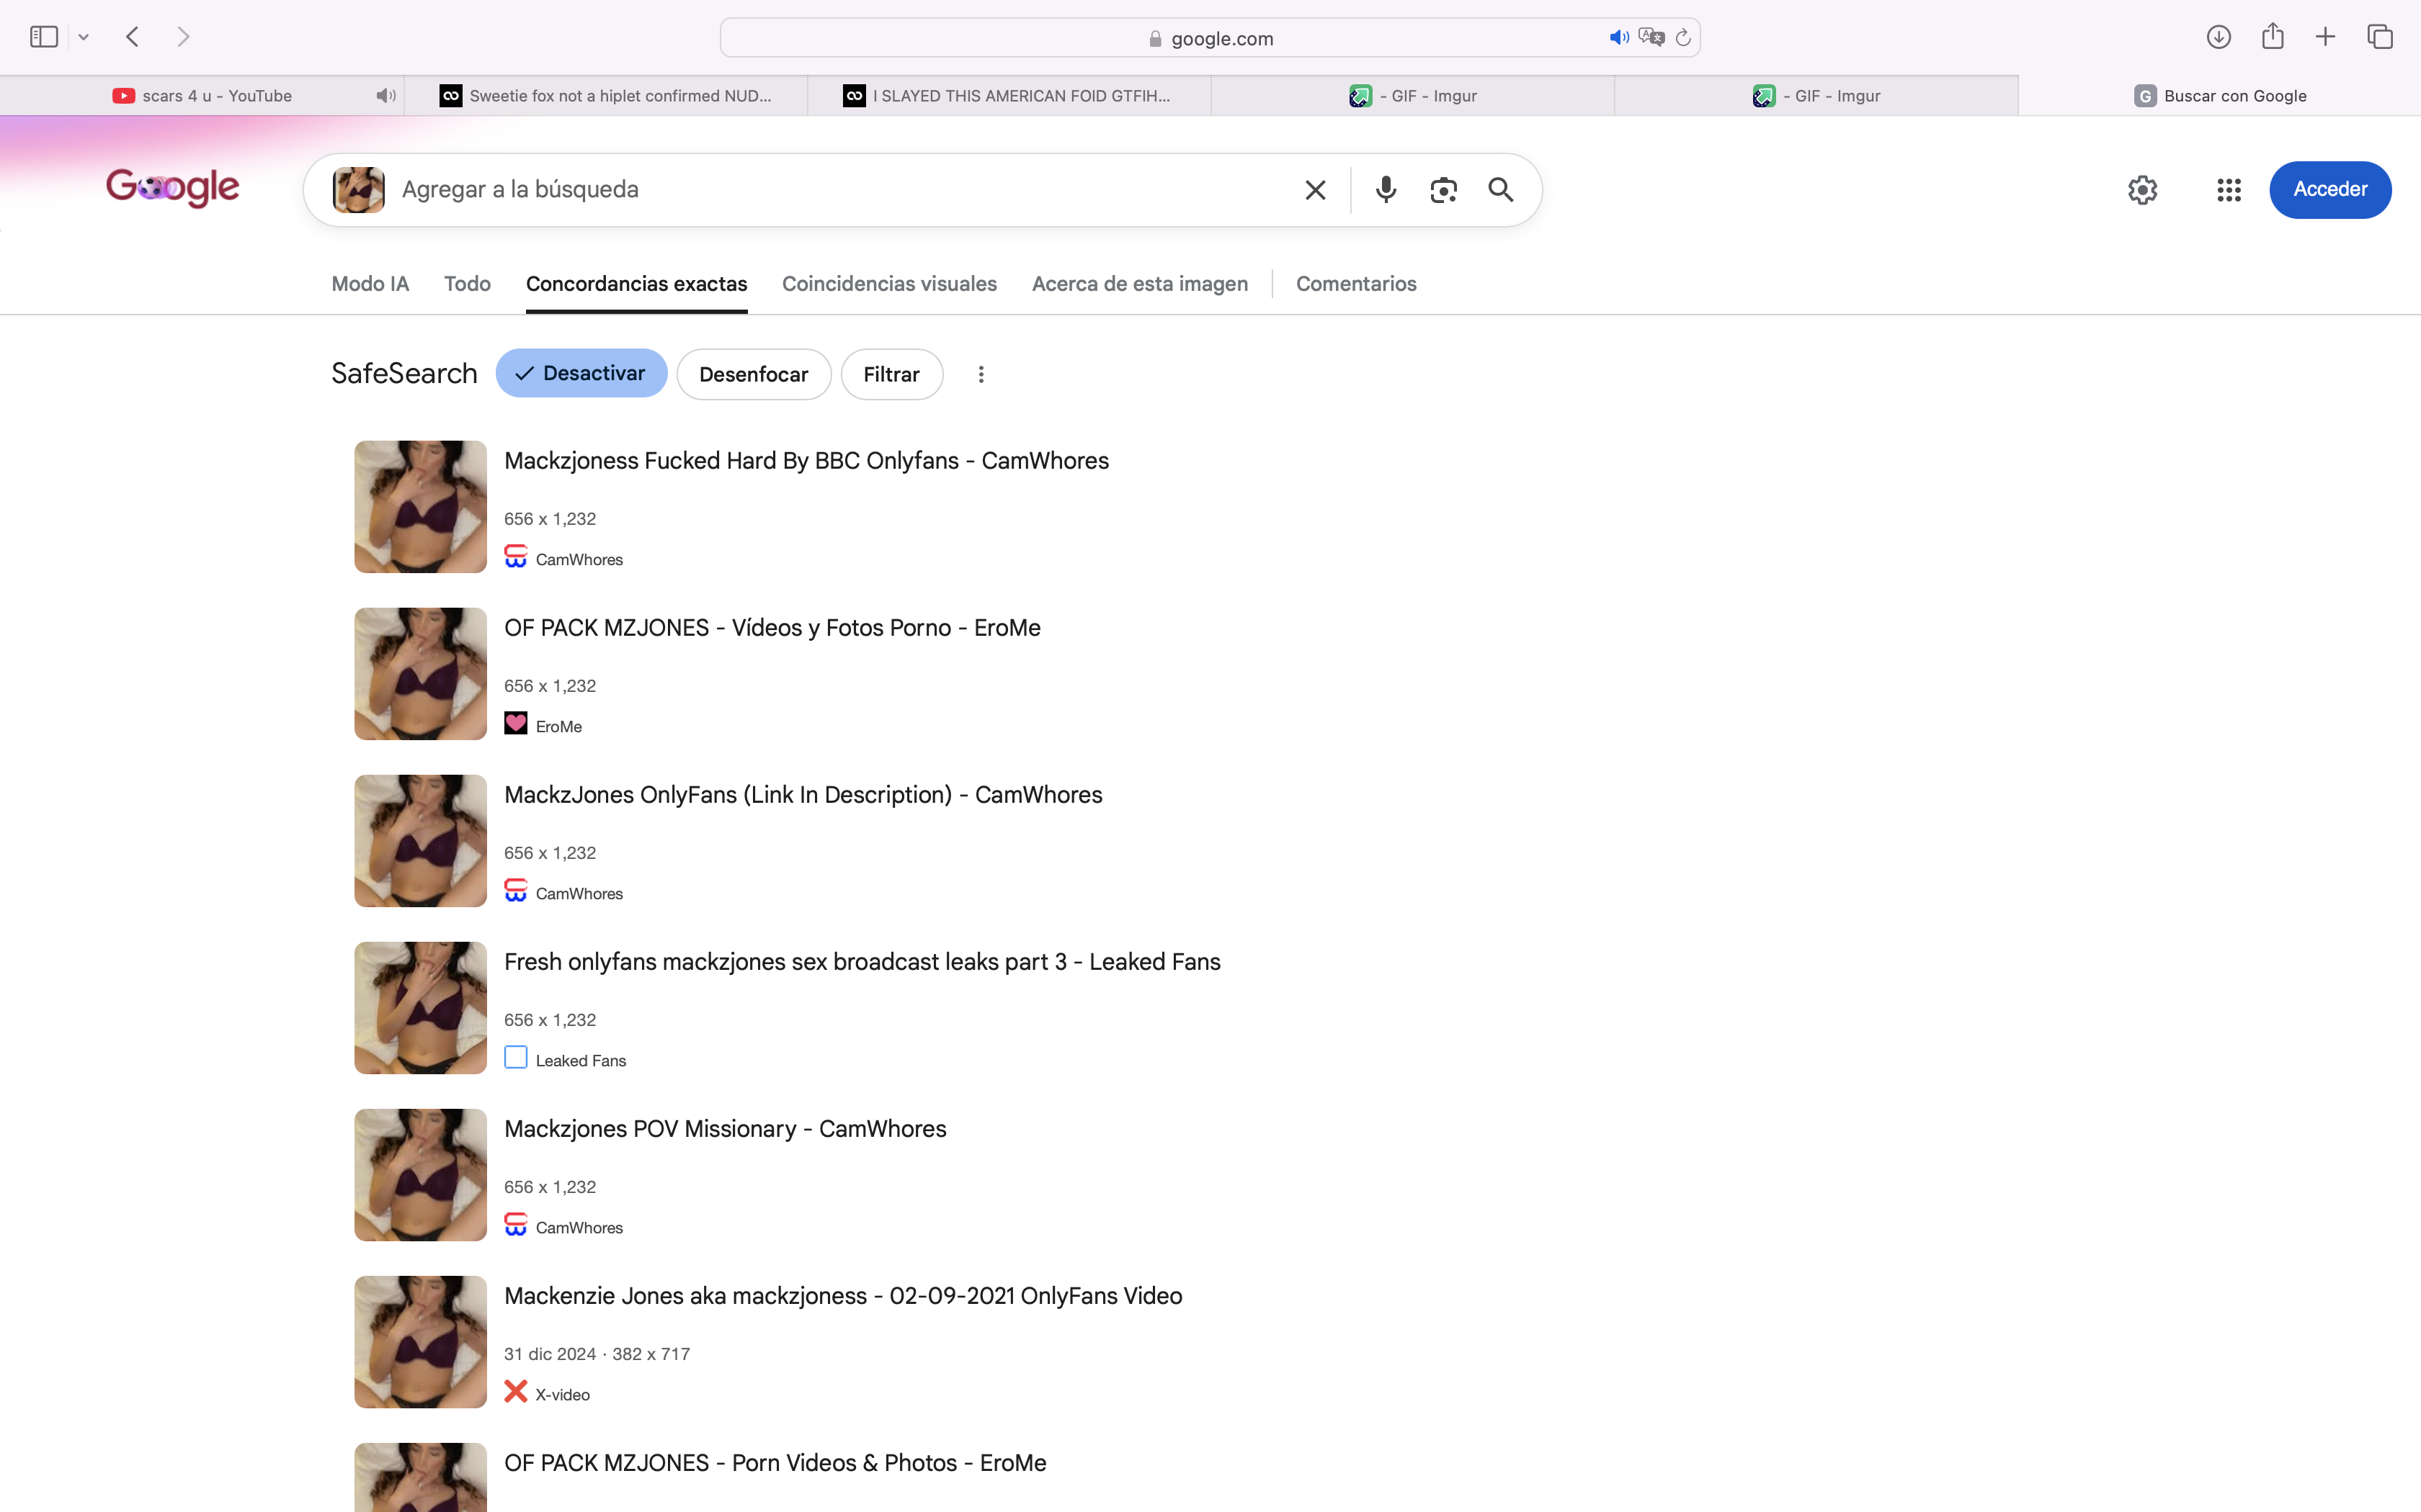
Task: Select the Concordancias exactas tab
Action: [x=636, y=284]
